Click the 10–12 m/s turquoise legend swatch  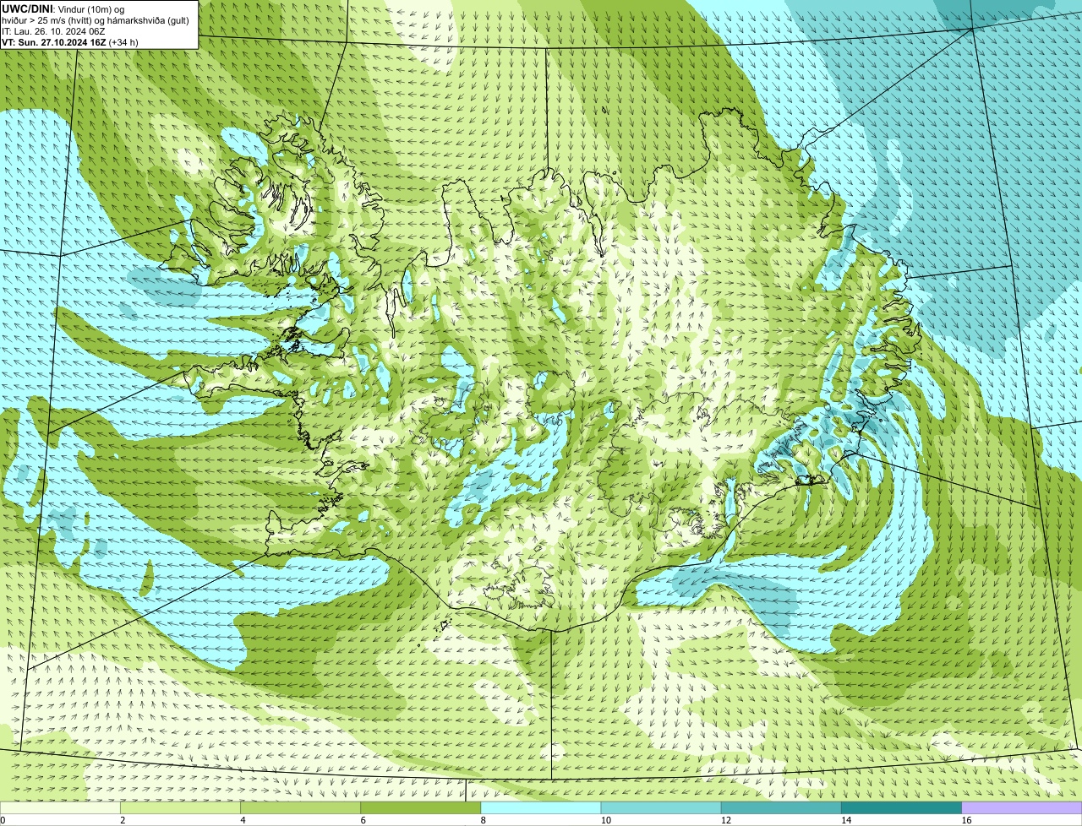(661, 807)
